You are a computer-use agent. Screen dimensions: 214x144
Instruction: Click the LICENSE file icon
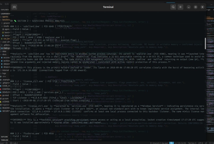[x=1, y=102]
